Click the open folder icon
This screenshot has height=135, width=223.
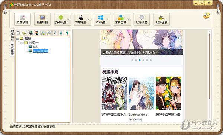click(24, 33)
